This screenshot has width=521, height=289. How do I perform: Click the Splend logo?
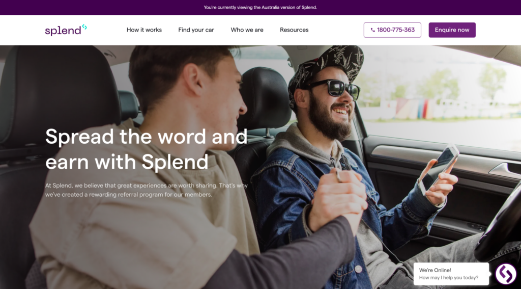pyautogui.click(x=66, y=30)
